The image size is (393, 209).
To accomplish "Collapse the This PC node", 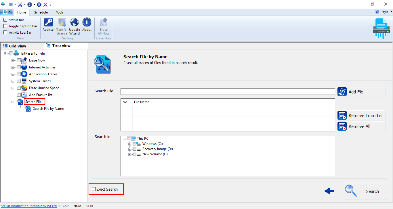I will pyautogui.click(x=124, y=139).
